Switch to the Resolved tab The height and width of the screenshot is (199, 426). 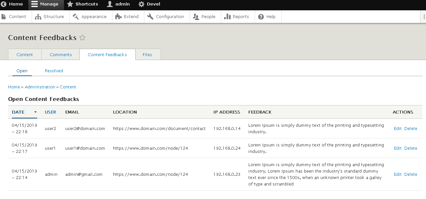tap(54, 71)
